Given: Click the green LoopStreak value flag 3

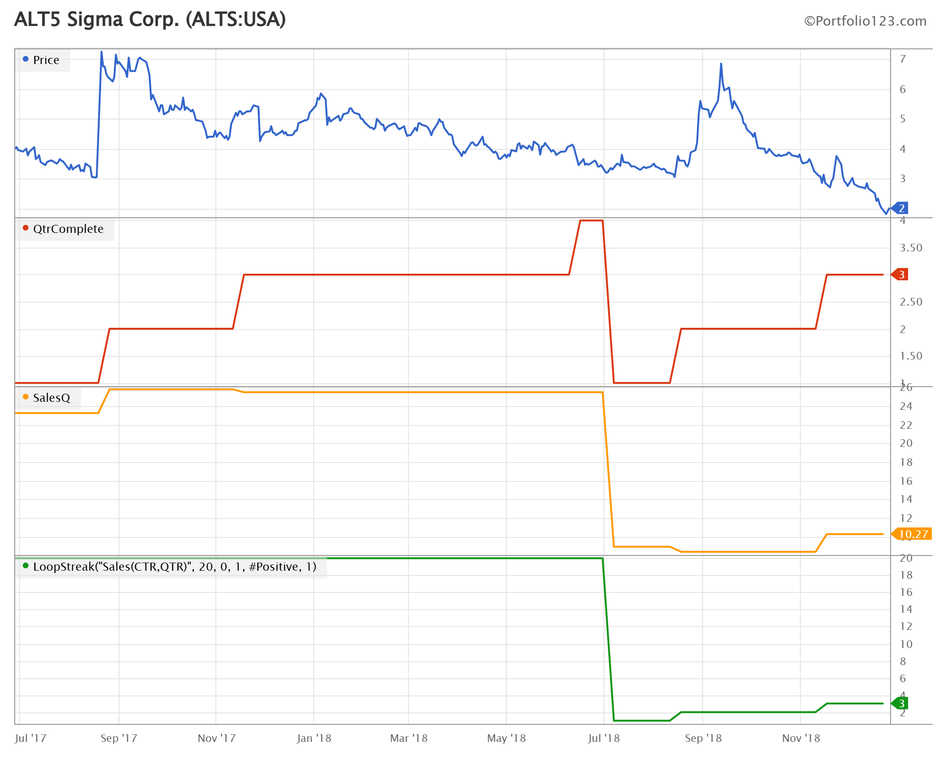Looking at the screenshot, I should click(x=901, y=703).
